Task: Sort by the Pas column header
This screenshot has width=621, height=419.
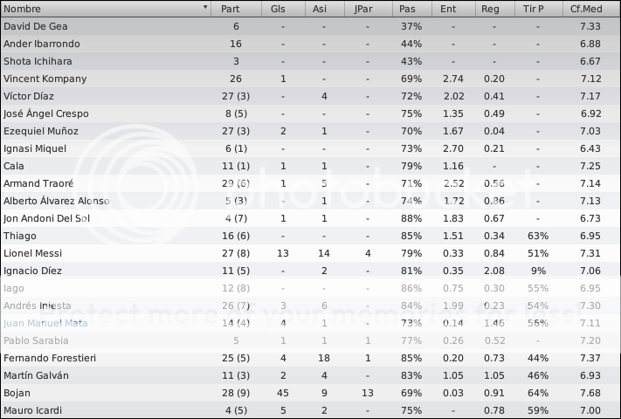Action: tap(412, 9)
